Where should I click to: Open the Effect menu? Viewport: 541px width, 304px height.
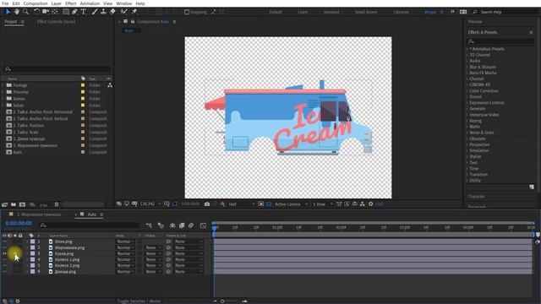(70, 3)
